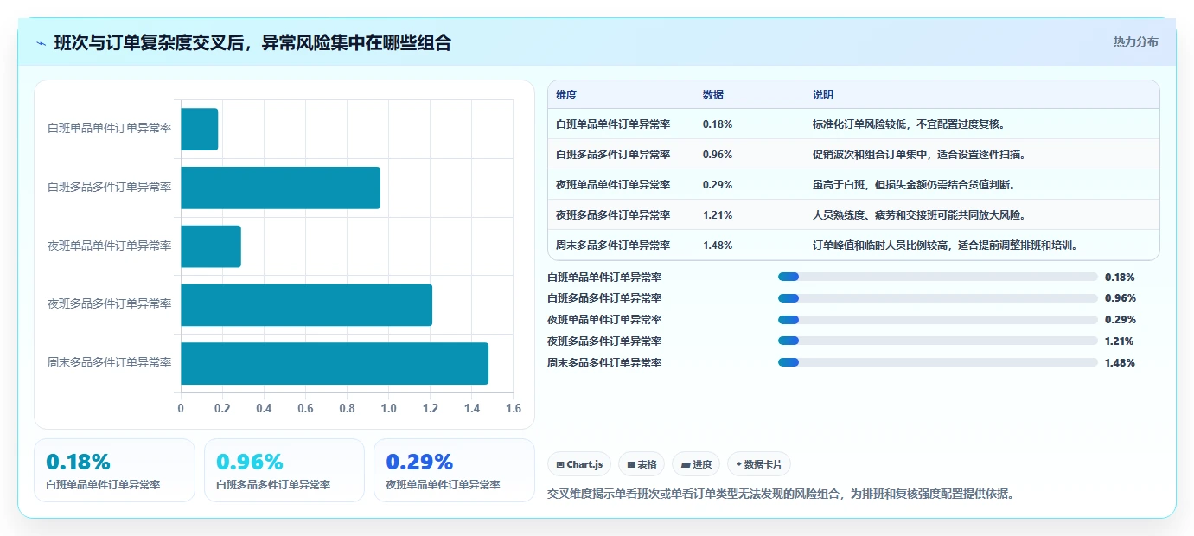
Task: Click the 数据卡片 chip
Action: (x=759, y=464)
